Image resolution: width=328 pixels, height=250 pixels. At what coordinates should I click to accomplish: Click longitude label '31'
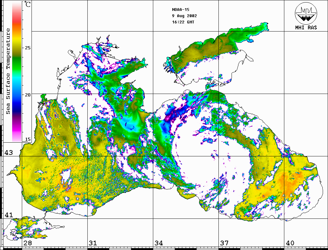coord(93,243)
